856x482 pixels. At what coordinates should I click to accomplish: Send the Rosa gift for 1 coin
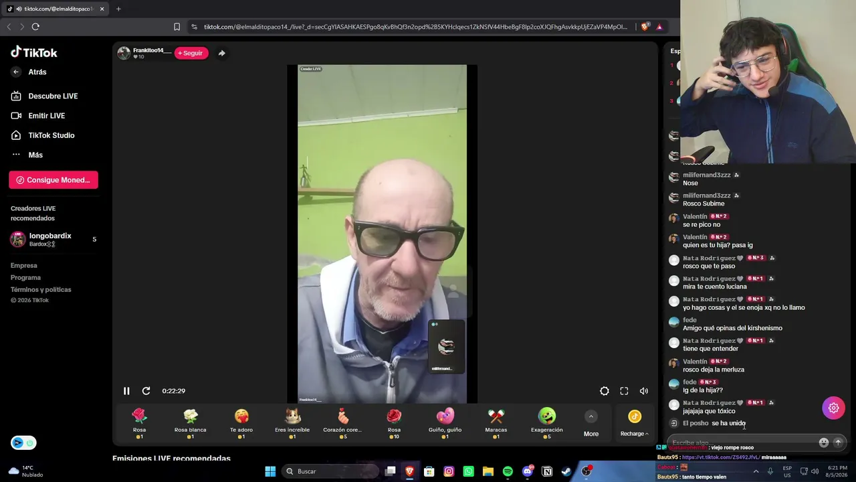(x=139, y=424)
